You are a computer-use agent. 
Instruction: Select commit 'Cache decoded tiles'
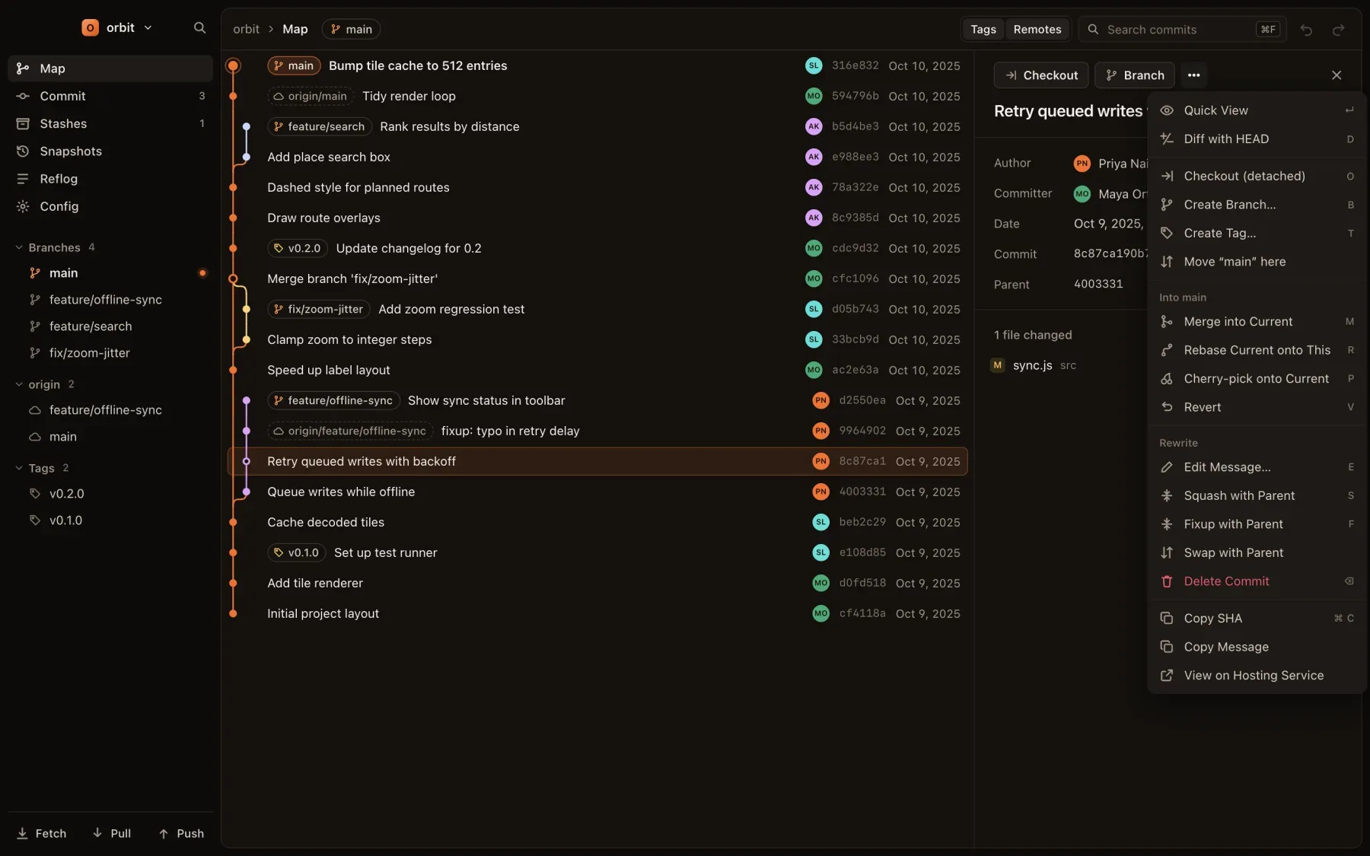[597, 522]
